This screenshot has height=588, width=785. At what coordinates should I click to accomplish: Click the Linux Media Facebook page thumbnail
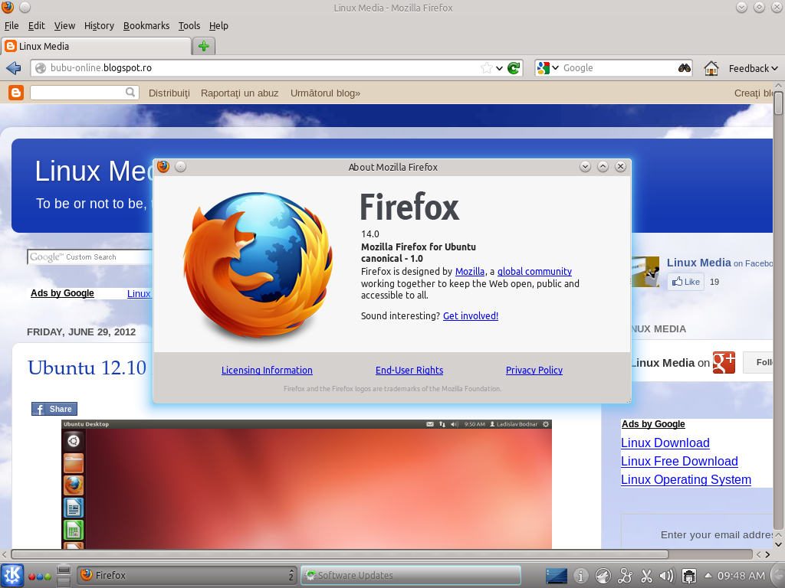[x=645, y=272]
